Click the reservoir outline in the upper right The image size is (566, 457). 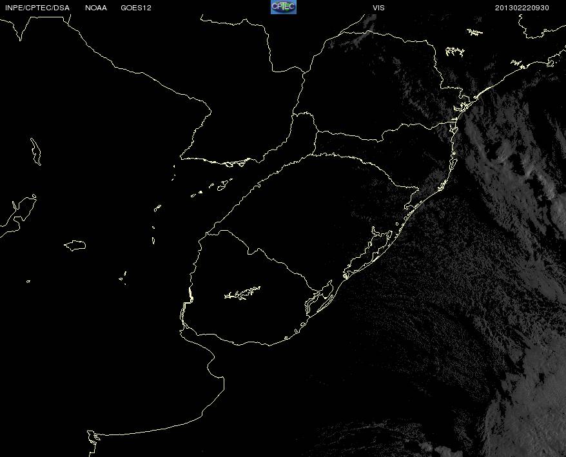(455, 52)
